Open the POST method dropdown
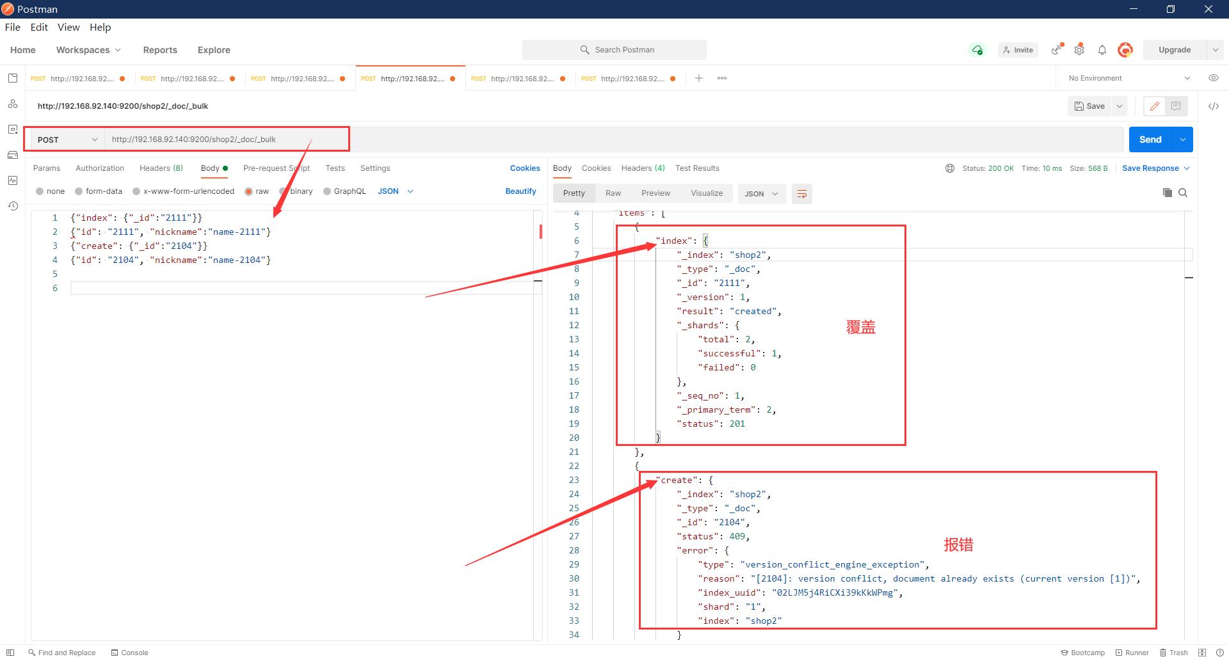Image resolution: width=1229 pixels, height=659 pixels. pyautogui.click(x=67, y=139)
